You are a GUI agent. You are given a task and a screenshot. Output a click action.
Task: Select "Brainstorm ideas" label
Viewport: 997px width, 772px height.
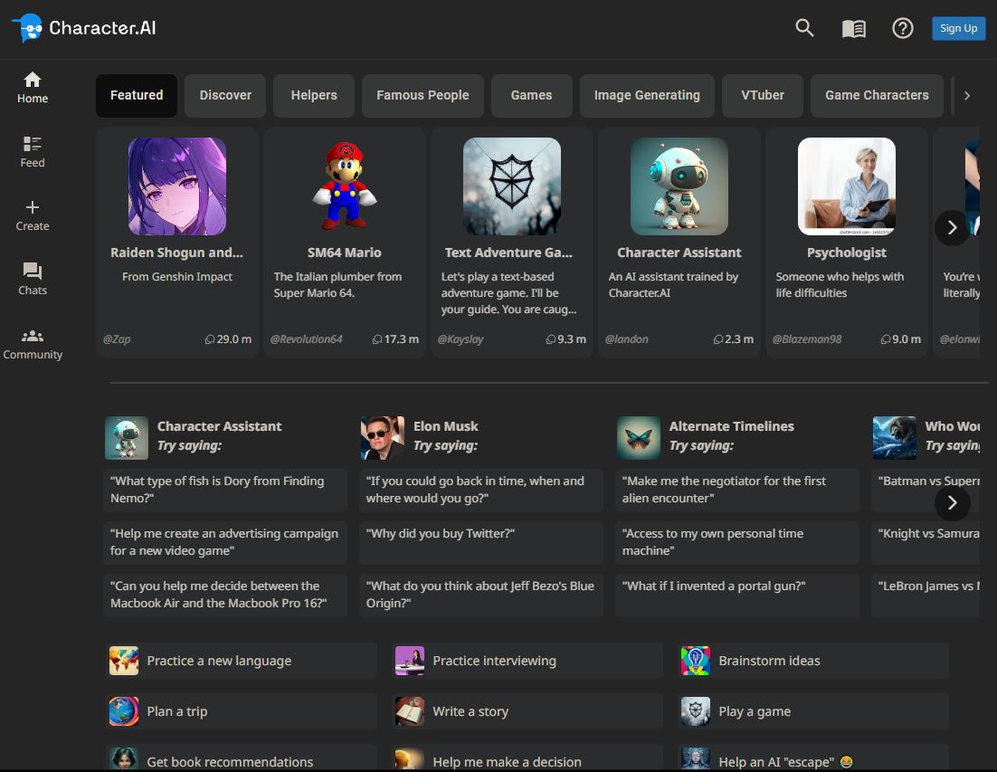click(x=769, y=661)
